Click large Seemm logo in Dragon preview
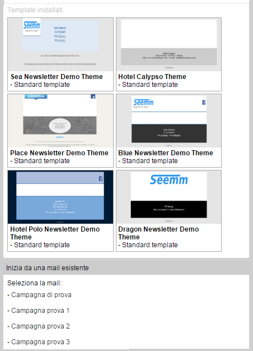The height and width of the screenshot is (351, 253). pos(168,179)
